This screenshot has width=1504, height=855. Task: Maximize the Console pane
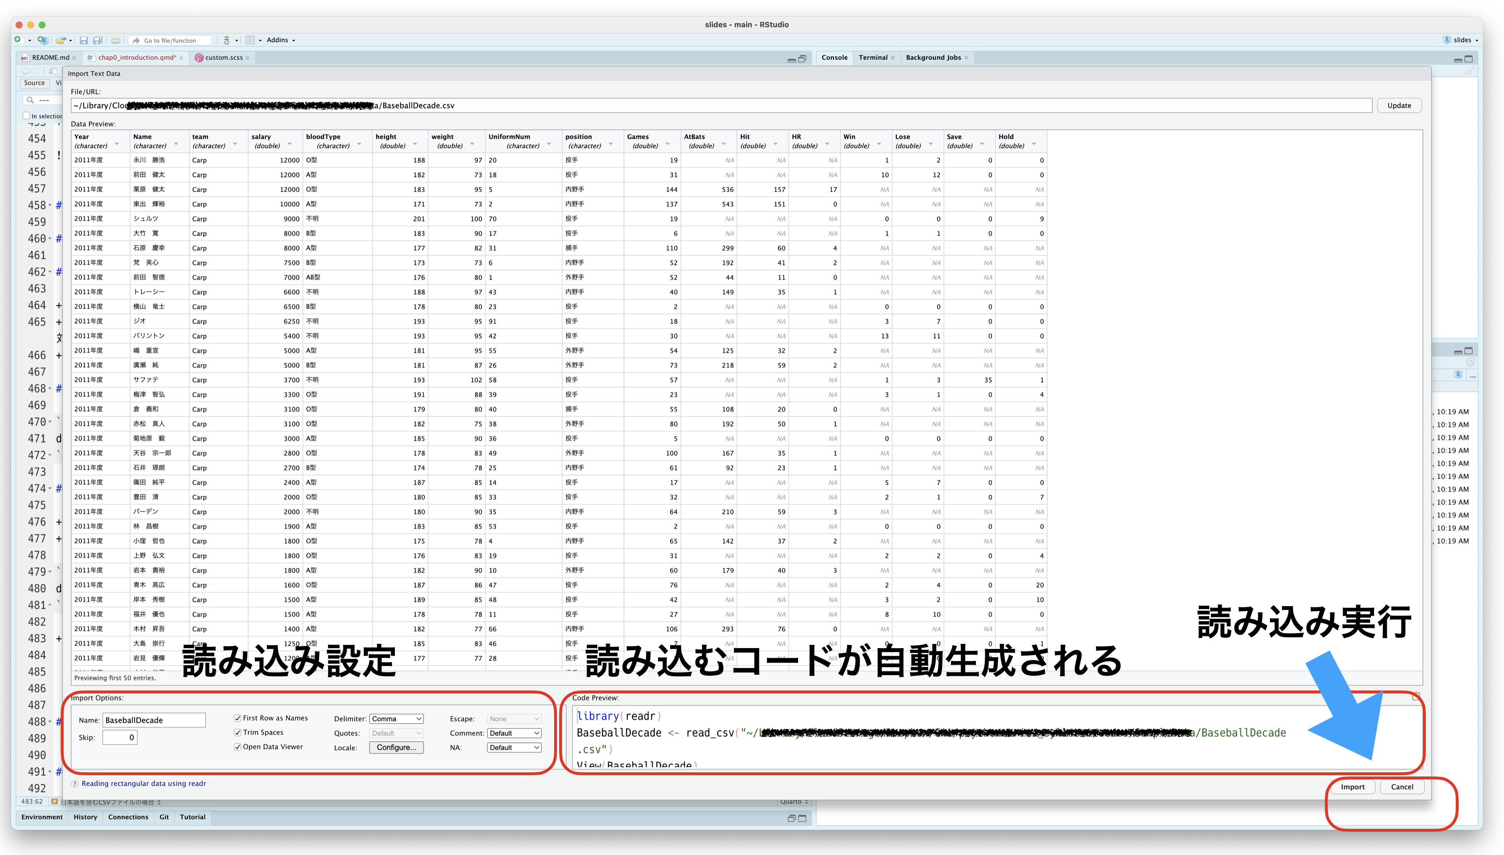(x=1468, y=59)
